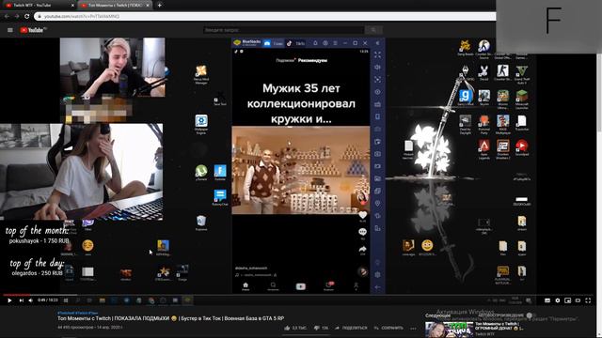Open the next recommended video thumbnail
The height and width of the screenshot is (338, 602).
point(450,330)
